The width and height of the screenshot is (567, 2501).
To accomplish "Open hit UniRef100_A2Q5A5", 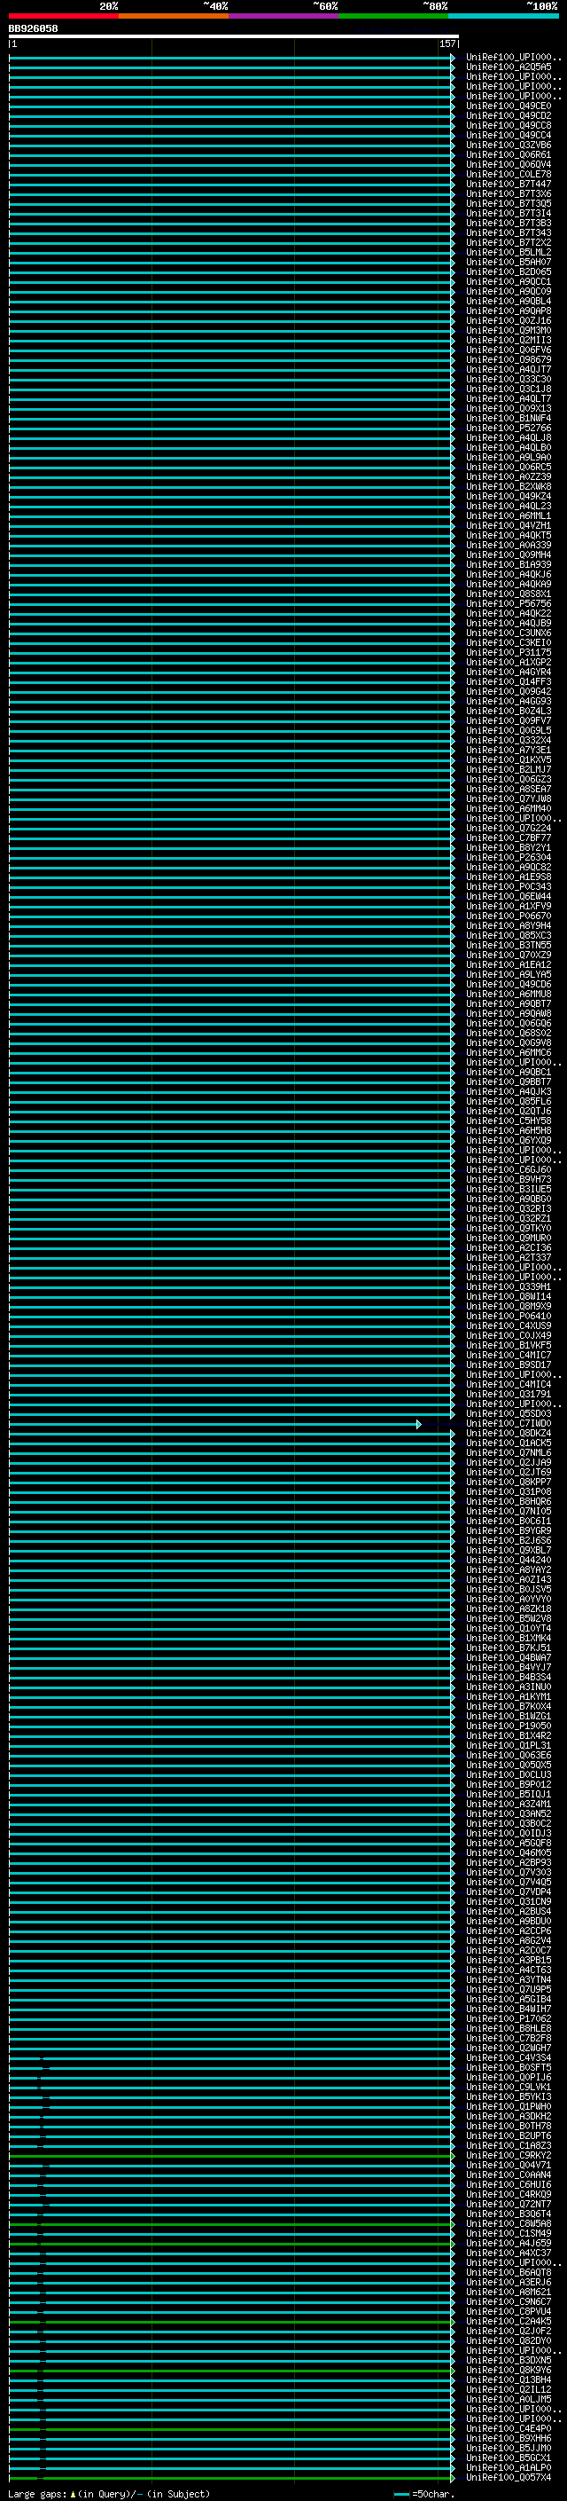I will point(508,67).
